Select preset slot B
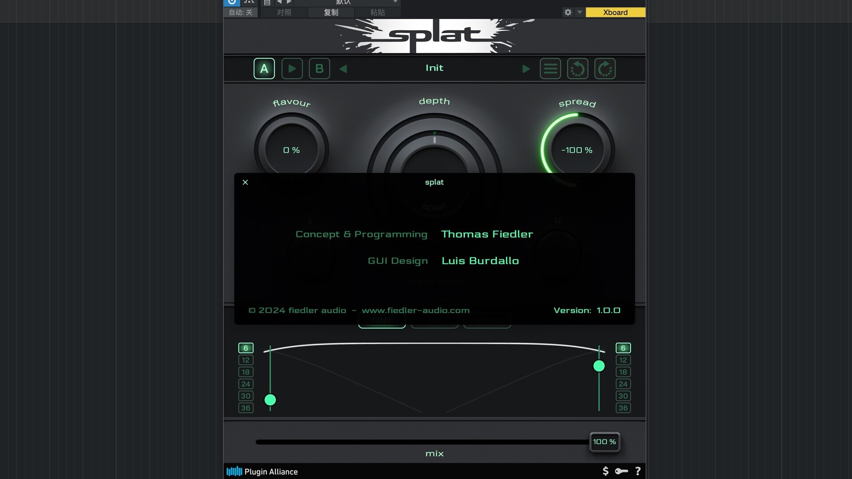 (319, 69)
